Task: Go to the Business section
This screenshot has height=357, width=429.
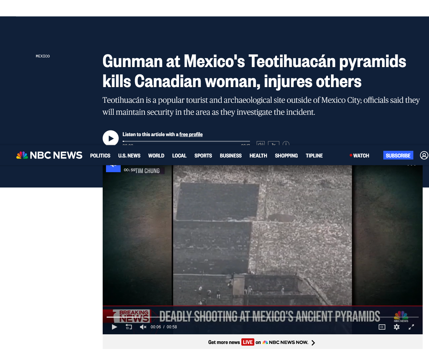Action: (x=231, y=156)
